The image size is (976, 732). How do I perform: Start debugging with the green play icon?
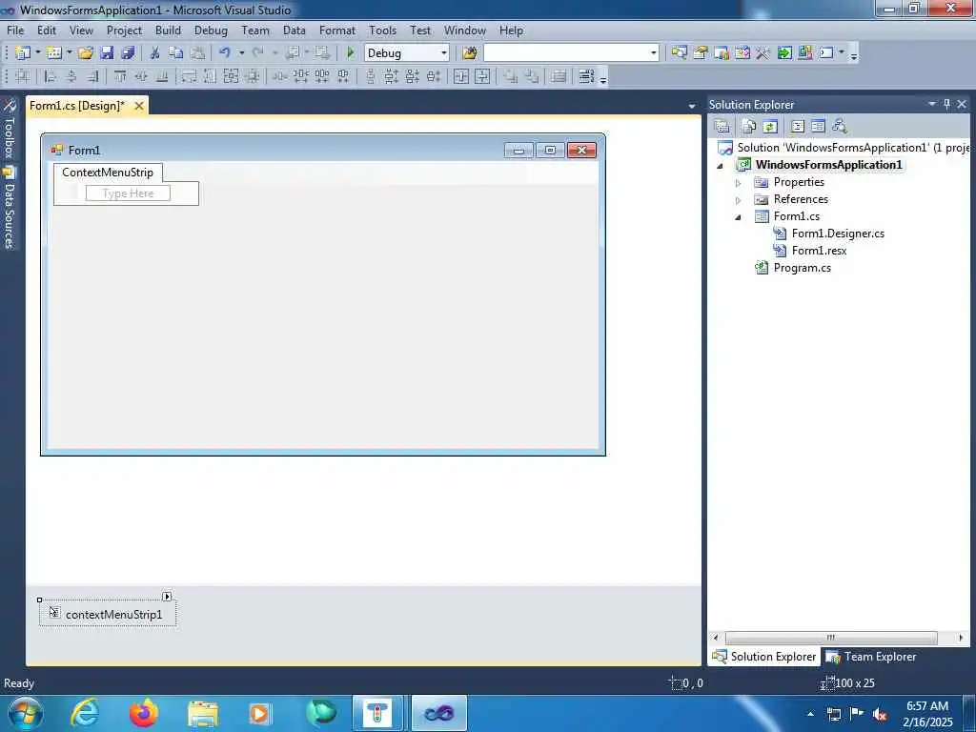351,53
